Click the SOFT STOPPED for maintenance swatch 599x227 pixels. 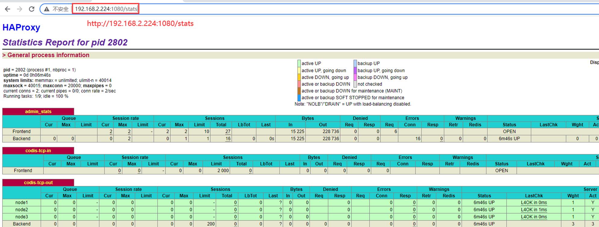pos(299,98)
